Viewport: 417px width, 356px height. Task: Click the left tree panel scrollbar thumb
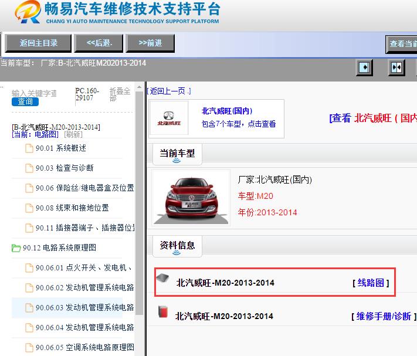[x=139, y=204]
